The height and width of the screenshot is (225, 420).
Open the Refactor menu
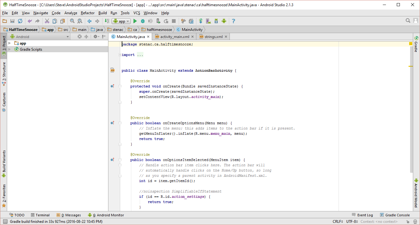[88, 13]
